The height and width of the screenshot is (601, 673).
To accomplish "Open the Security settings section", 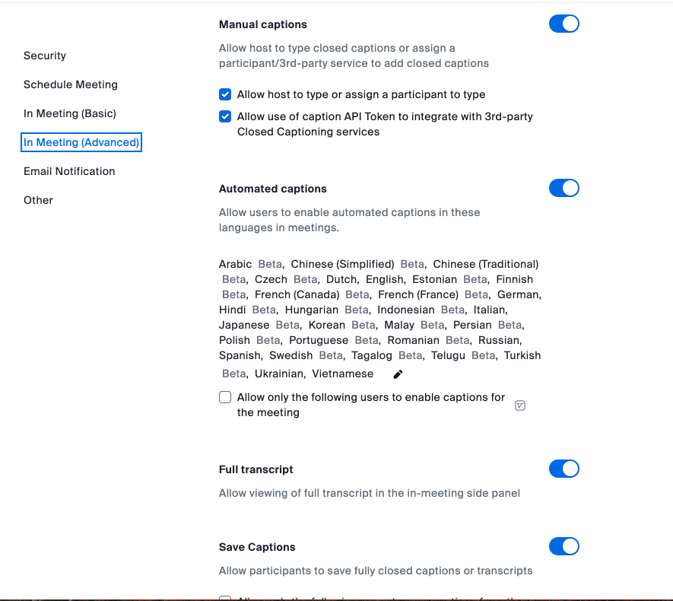I will click(x=44, y=56).
